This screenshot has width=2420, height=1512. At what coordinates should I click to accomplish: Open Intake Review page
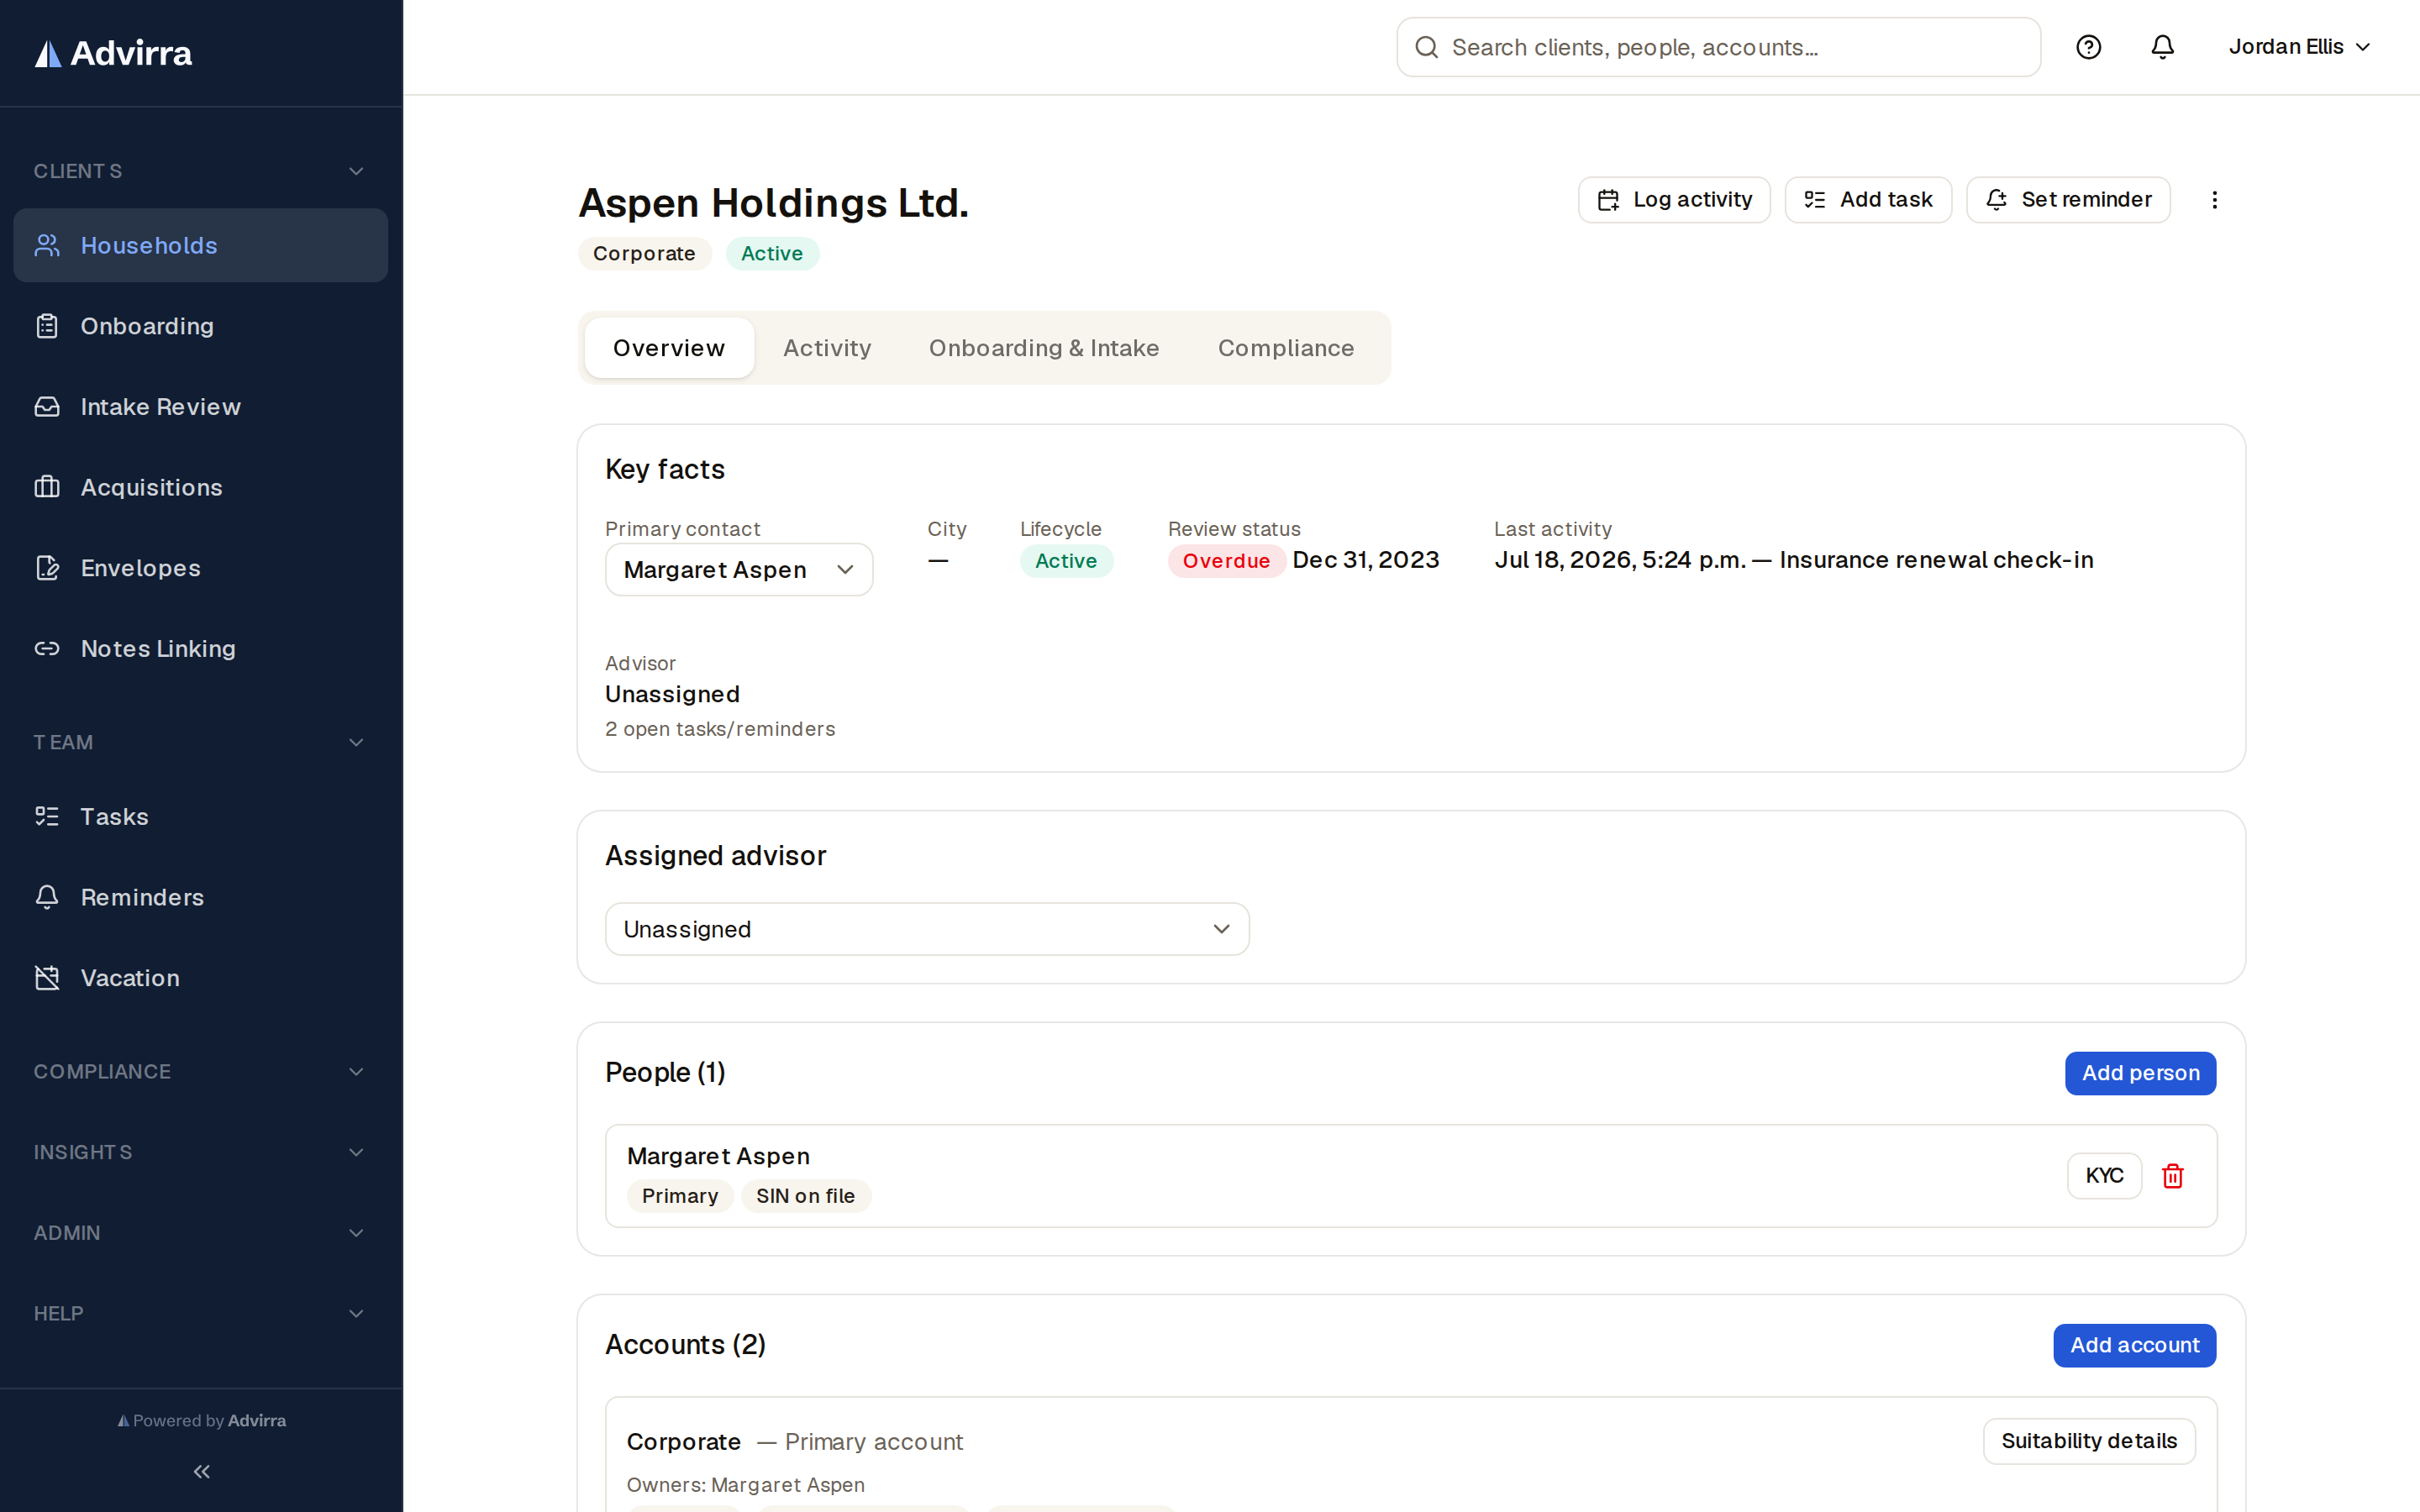(x=201, y=407)
